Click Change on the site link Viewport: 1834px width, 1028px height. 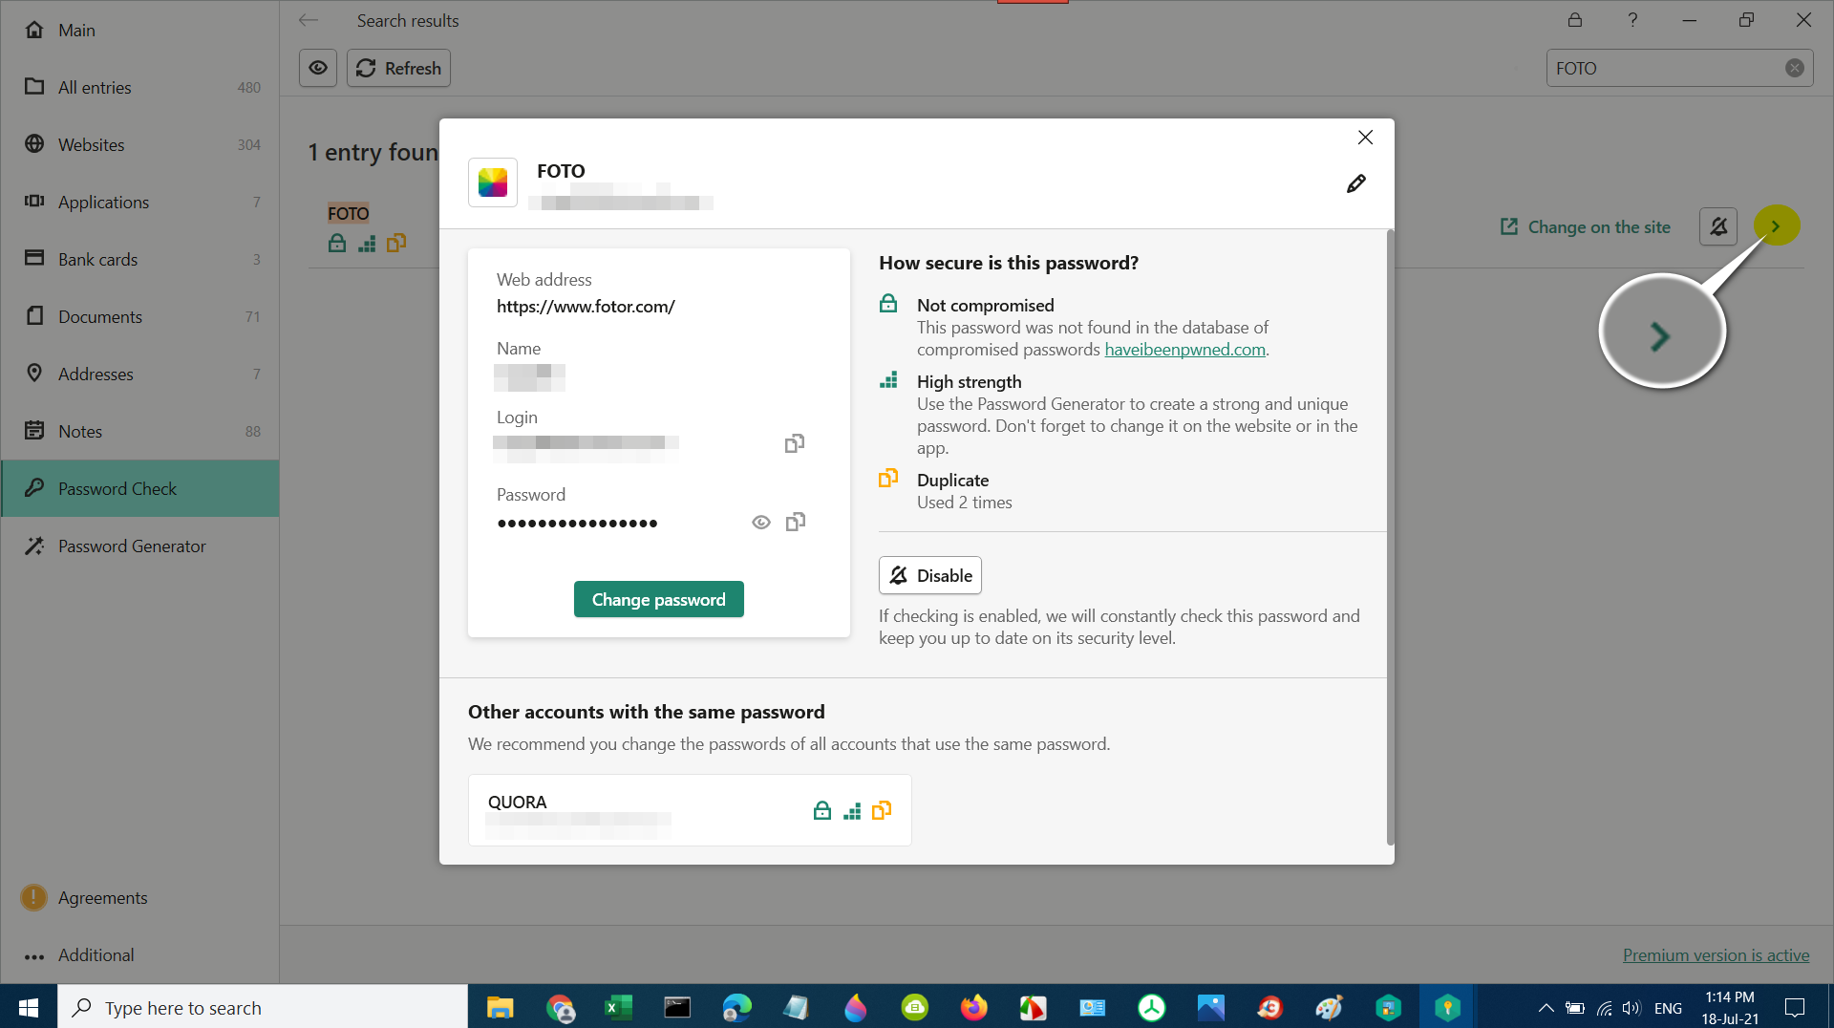pos(1586,227)
